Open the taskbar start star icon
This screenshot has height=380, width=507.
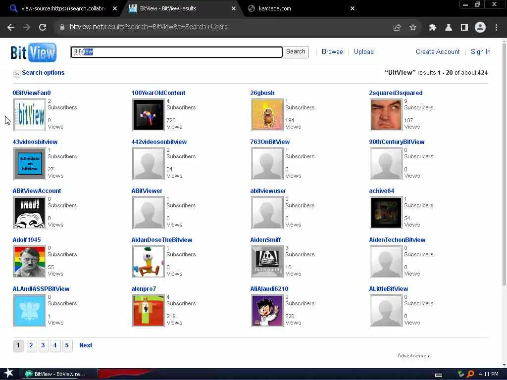[x=8, y=373]
